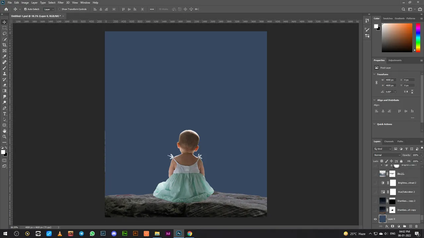This screenshot has height=238, width=424.
Task: Show the file (1) layer
Action: click(375, 174)
